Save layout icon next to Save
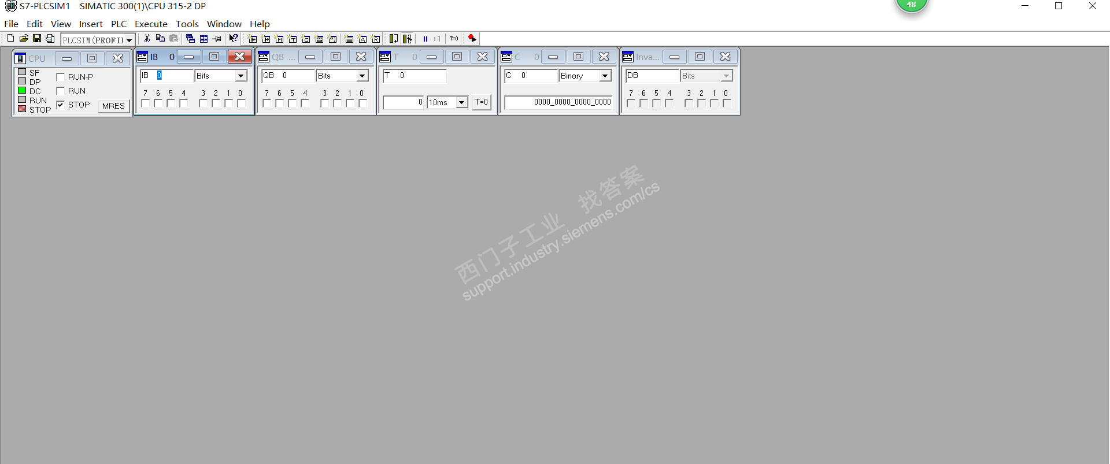 tap(50, 38)
